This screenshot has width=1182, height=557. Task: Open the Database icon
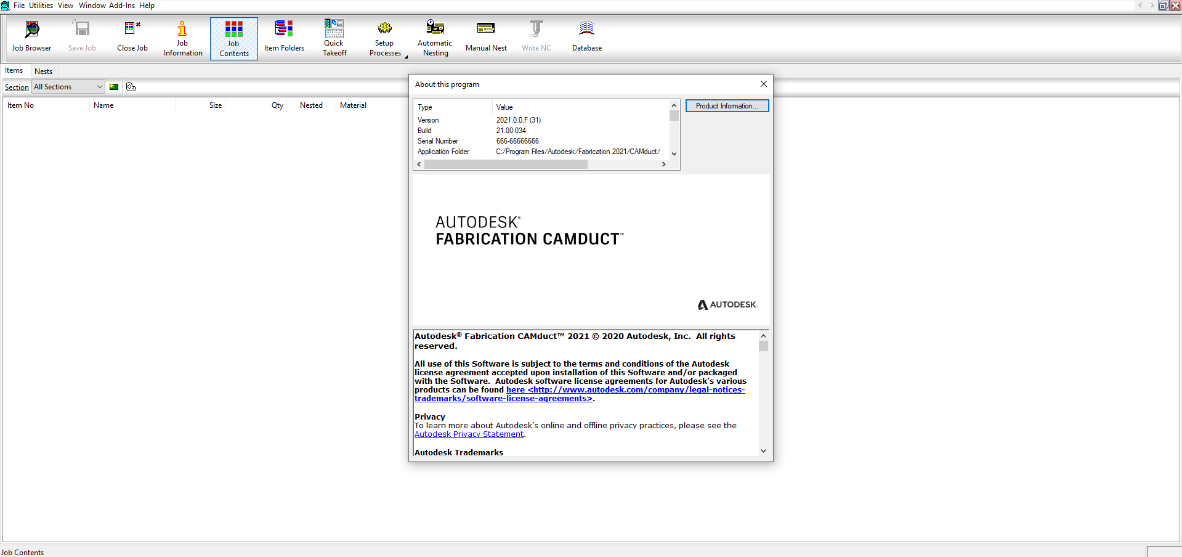coord(586,37)
